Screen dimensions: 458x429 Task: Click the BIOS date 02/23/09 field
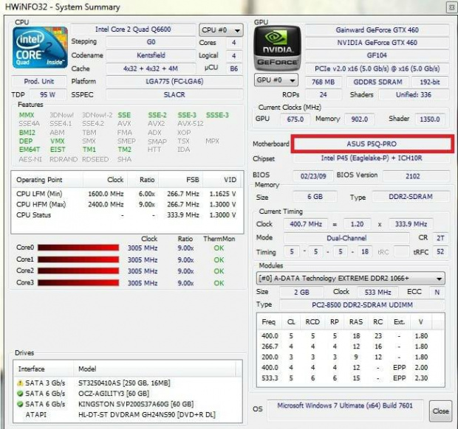(x=313, y=176)
